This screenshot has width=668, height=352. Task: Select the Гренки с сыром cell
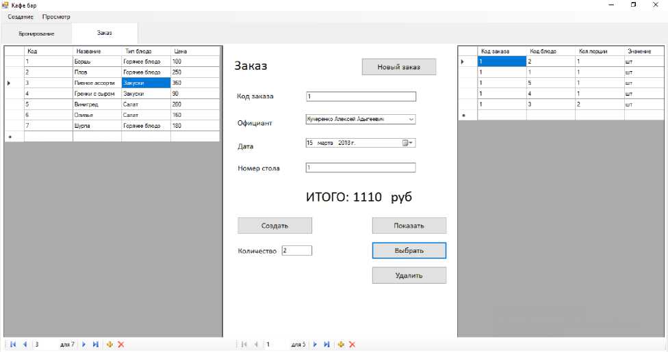click(x=97, y=94)
